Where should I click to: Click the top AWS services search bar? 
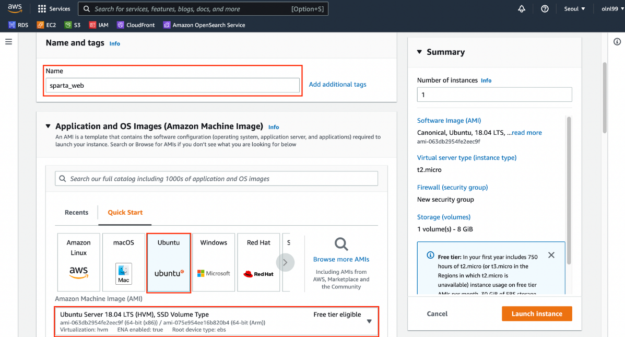(203, 9)
